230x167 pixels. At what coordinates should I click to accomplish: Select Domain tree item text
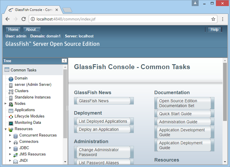21,78
